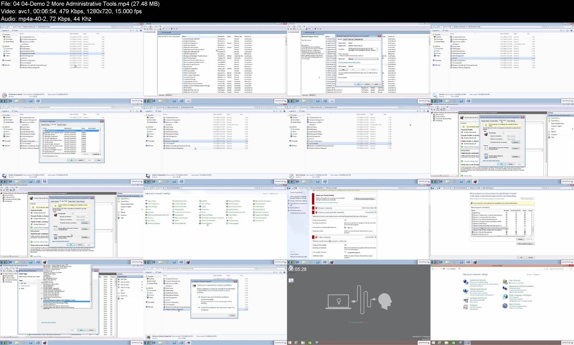The width and height of the screenshot is (574, 345).
Task: Toggle a service checkbox in System Configuration
Action: [x=43, y=133]
